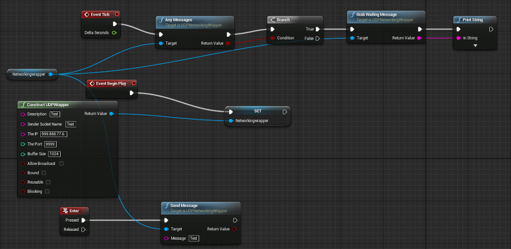Select the Construct UDPWrapper node title
The image size is (511, 249).
48,105
